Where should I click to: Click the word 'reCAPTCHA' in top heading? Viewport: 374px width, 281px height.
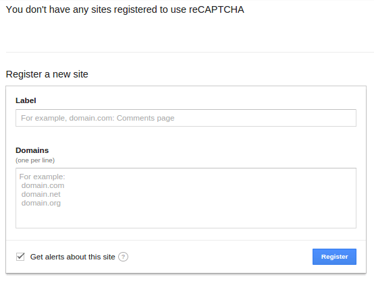pyautogui.click(x=217, y=9)
